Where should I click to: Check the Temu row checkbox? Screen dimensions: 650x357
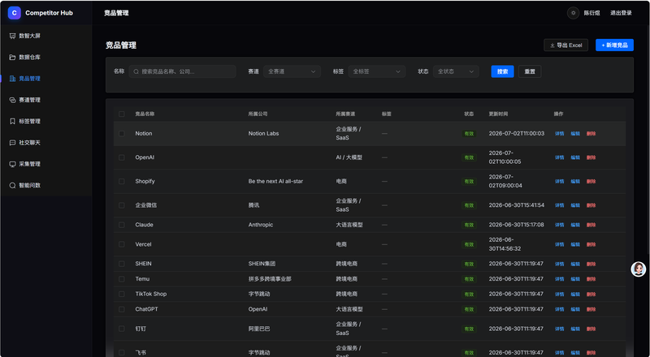tap(121, 279)
